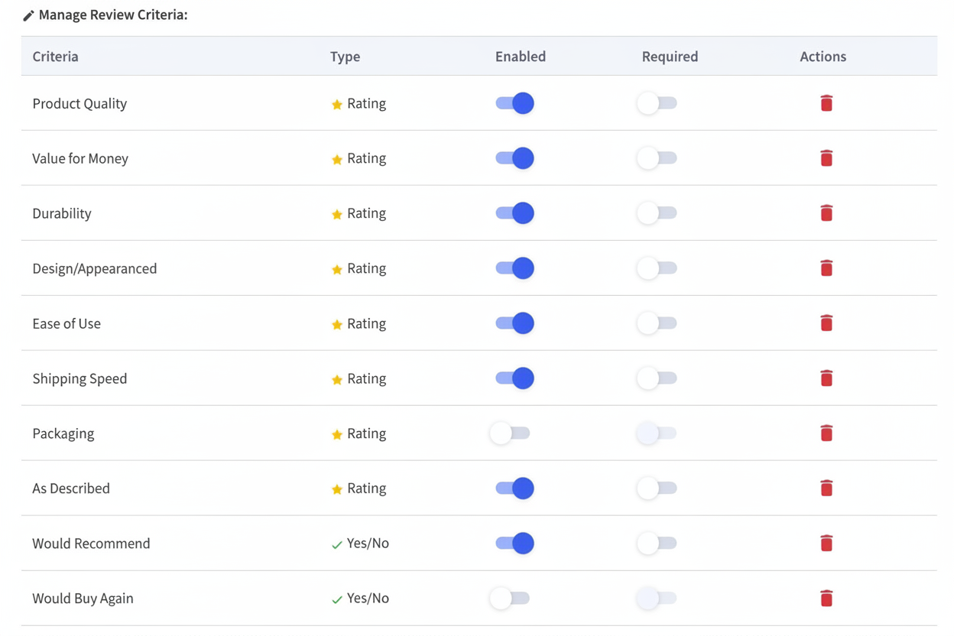Screen dimensions: 954x636
Task: Delete the Would Buy Again criterion
Action: coord(826,599)
